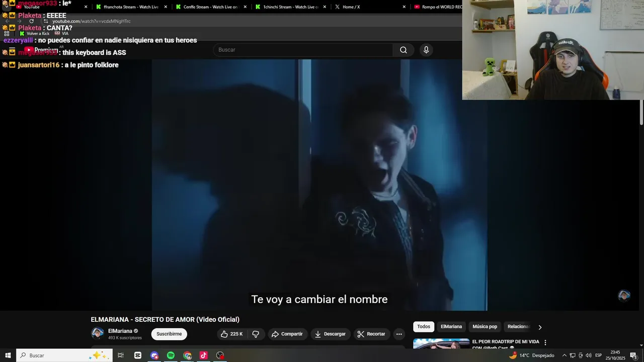This screenshot has width=644, height=362.
Task: Close the Home / X tab
Action: point(404,7)
